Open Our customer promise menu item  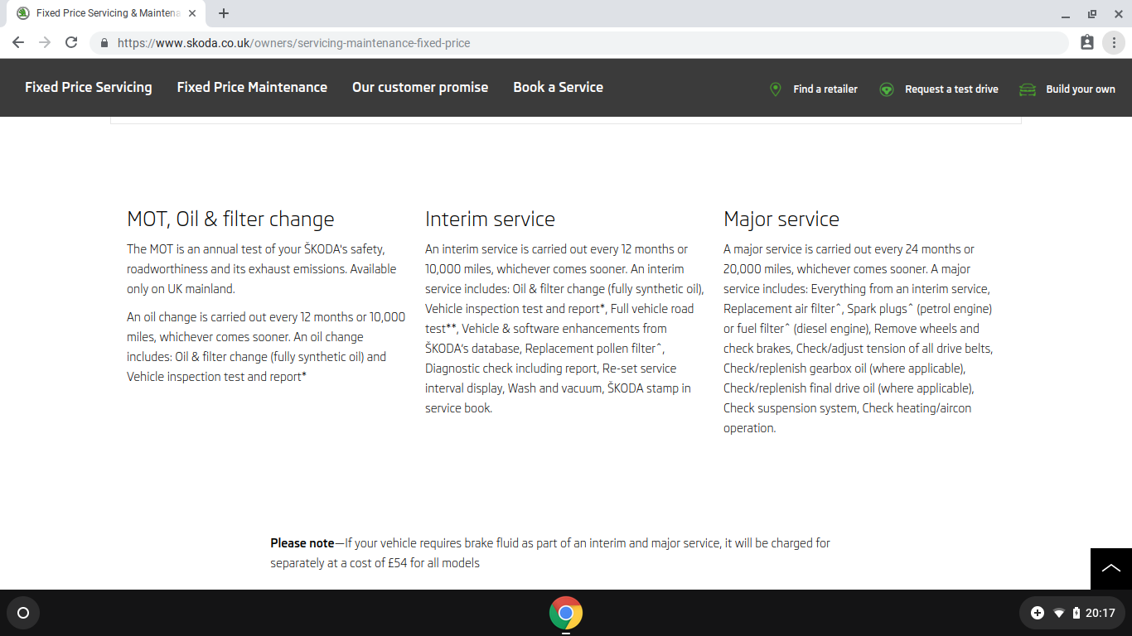click(x=420, y=87)
